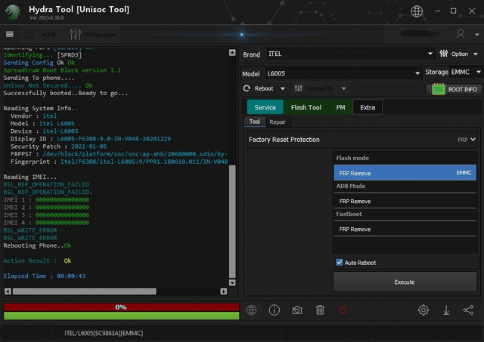Image resolution: width=484 pixels, height=342 pixels.
Task: Select the Repair sub-tab
Action: point(278,122)
